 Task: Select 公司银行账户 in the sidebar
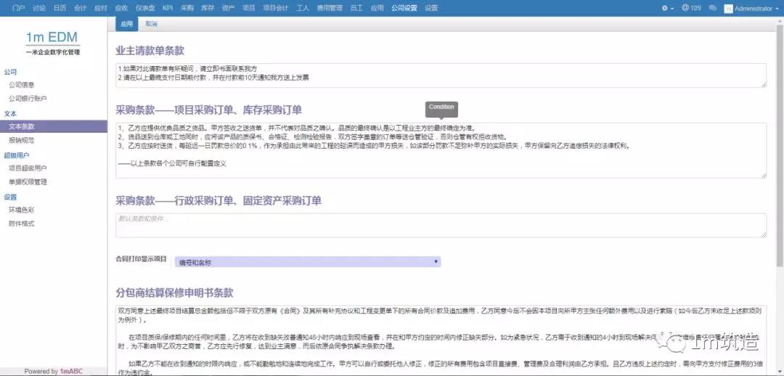click(x=28, y=98)
